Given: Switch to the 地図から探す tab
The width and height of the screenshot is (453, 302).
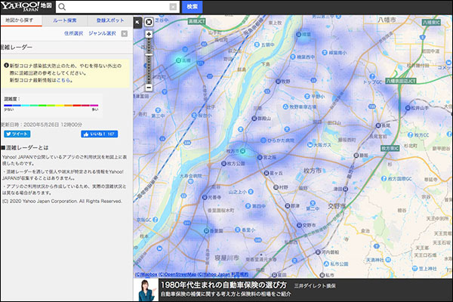Looking at the screenshot, I should pos(20,20).
